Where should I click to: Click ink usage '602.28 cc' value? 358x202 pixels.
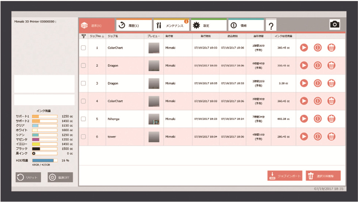283,119
